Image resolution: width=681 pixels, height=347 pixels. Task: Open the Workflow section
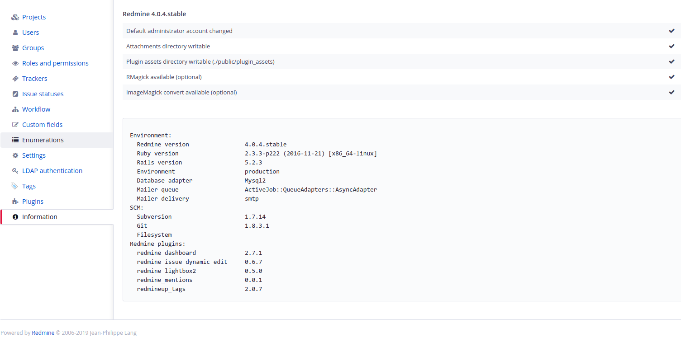point(36,109)
